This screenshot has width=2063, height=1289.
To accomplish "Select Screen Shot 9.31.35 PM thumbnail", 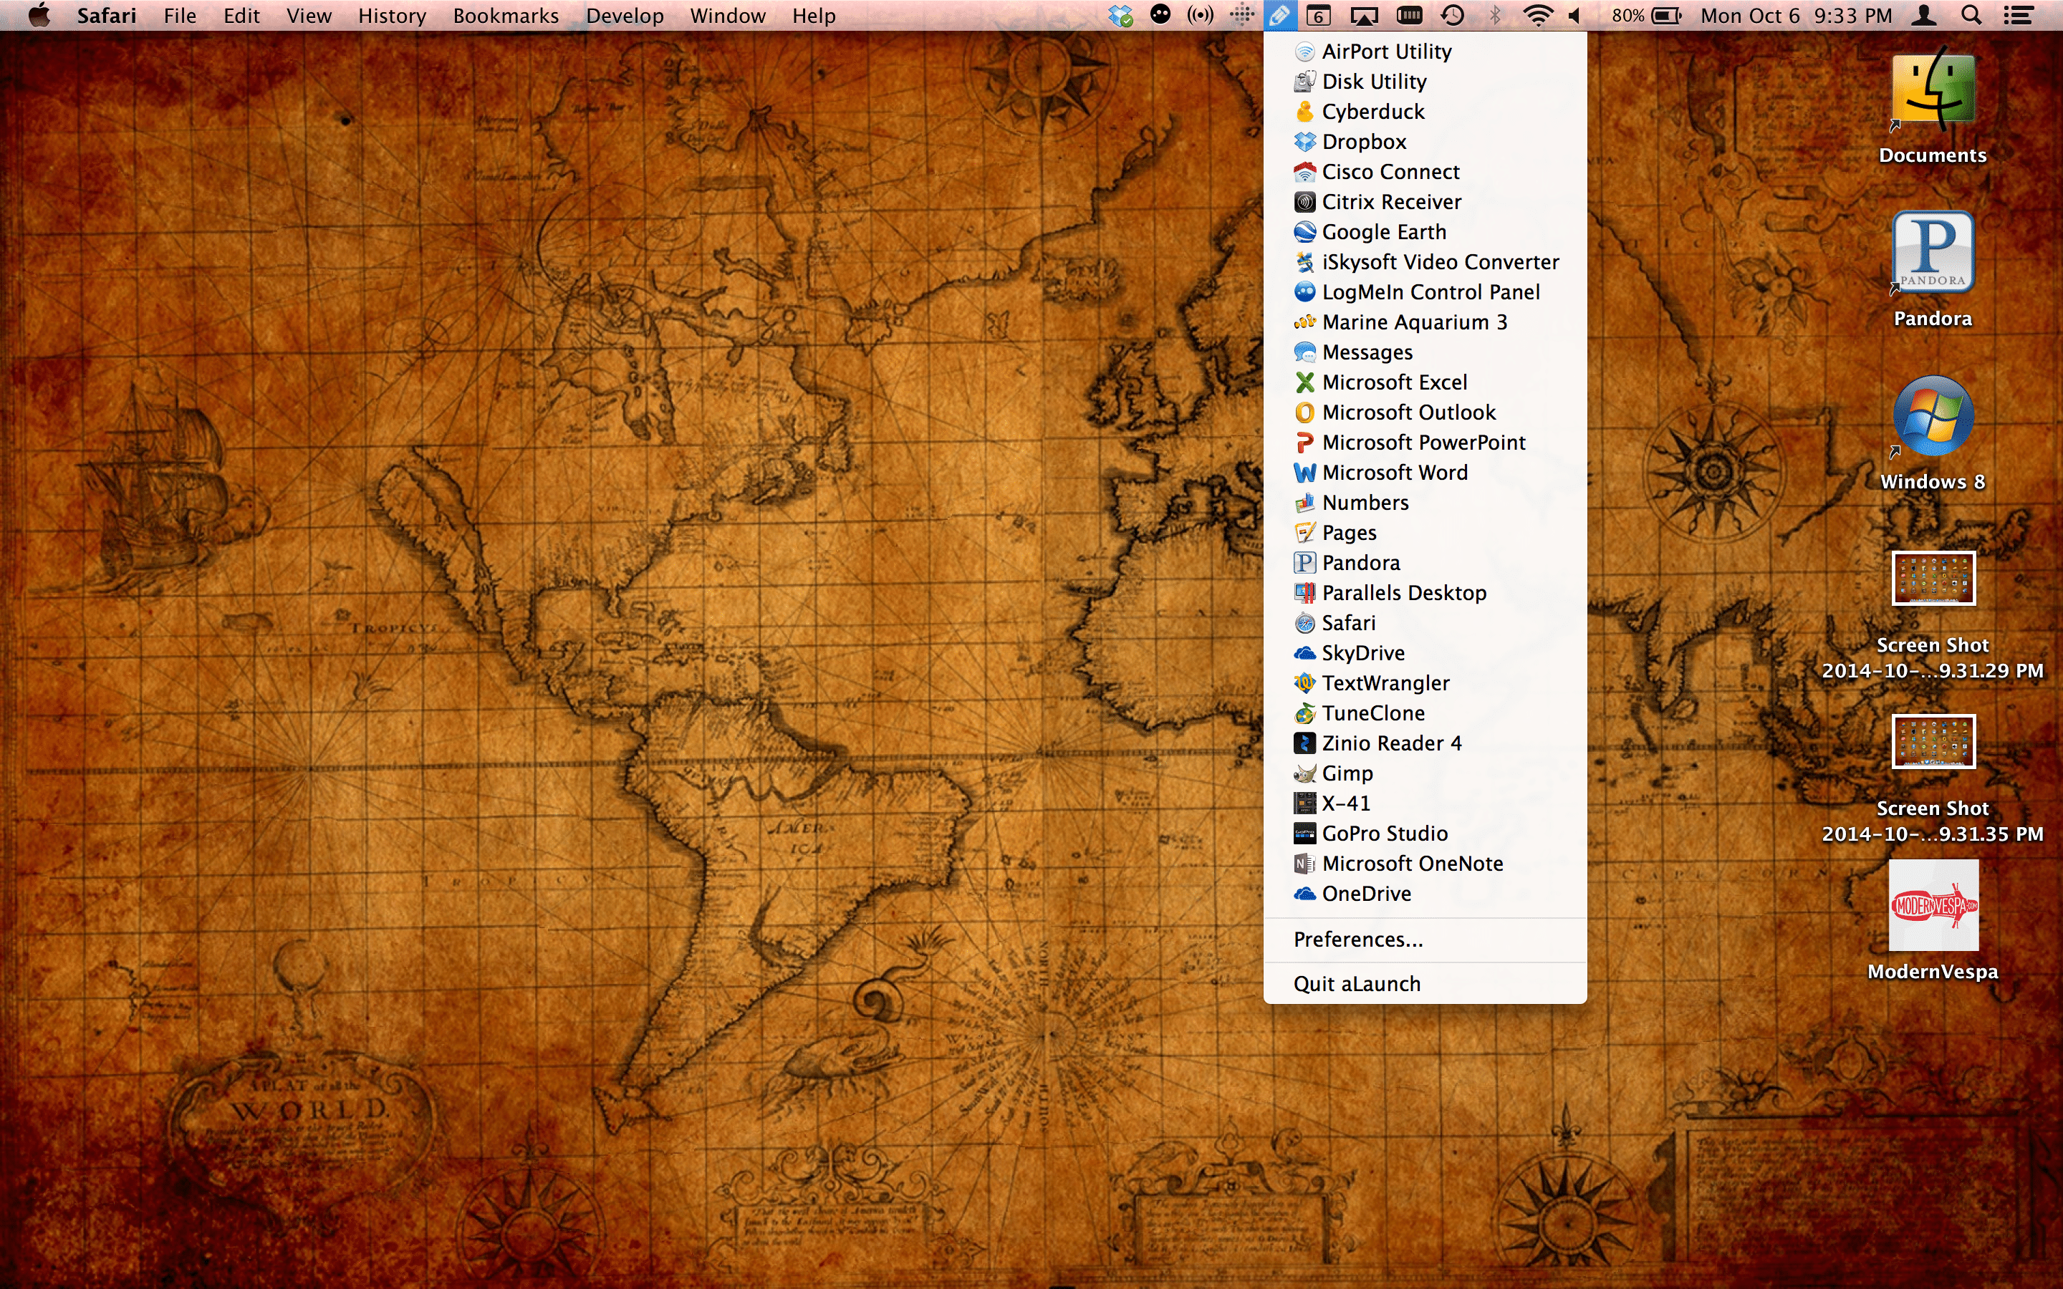I will (x=1933, y=742).
